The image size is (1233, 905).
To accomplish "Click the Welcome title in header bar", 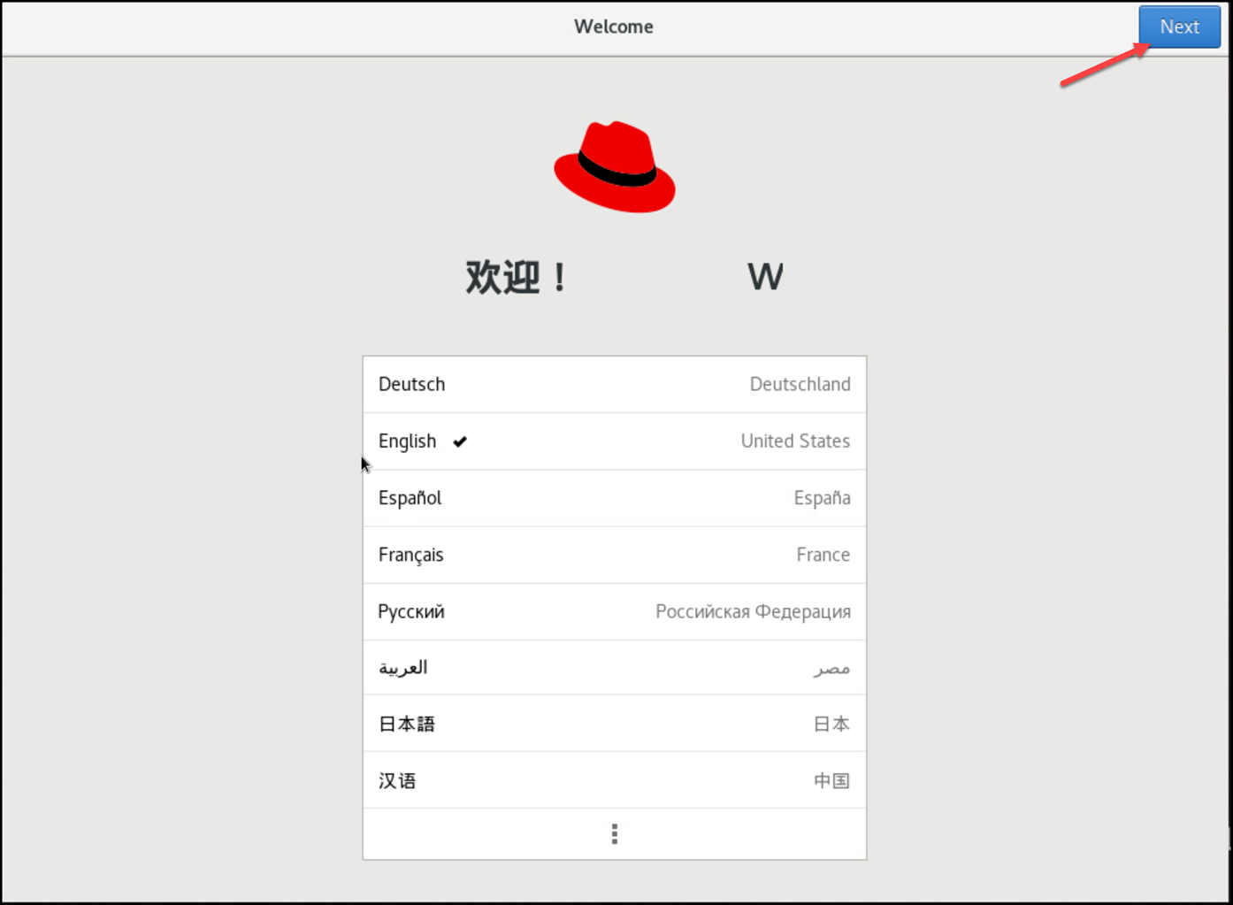I will click(x=614, y=27).
